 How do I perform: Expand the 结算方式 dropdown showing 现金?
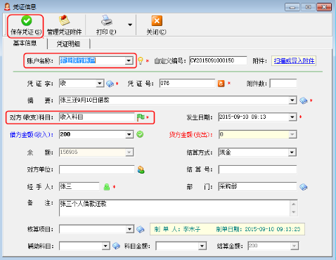(x=292, y=152)
